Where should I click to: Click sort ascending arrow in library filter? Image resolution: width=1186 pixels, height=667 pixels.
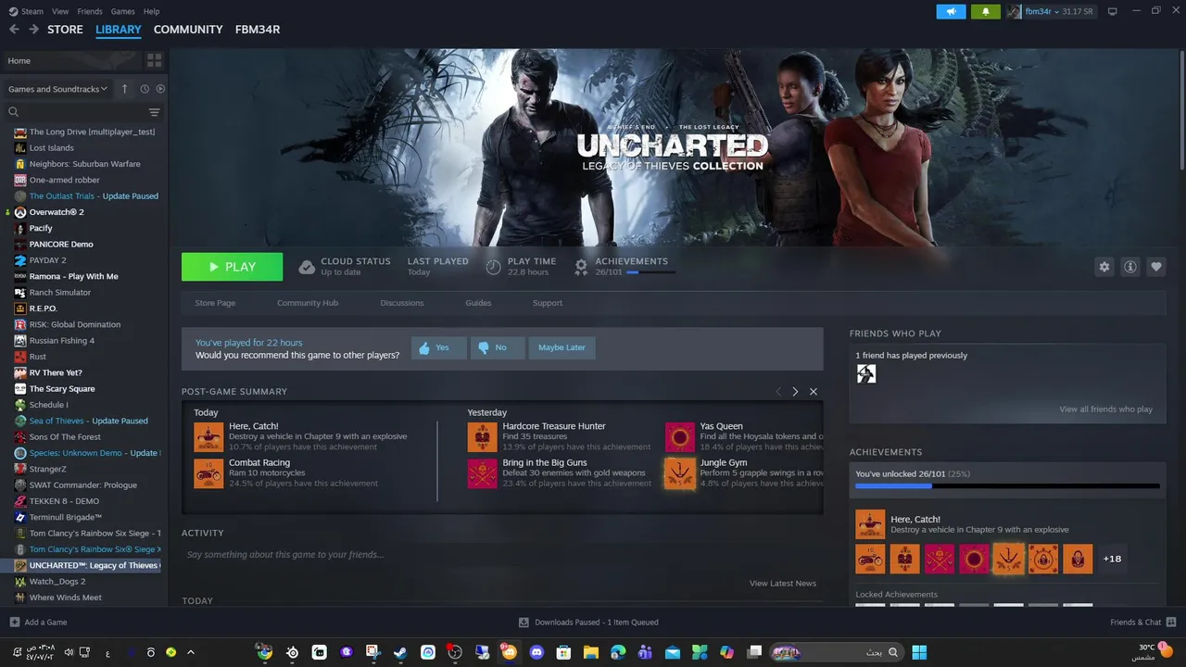tap(125, 89)
